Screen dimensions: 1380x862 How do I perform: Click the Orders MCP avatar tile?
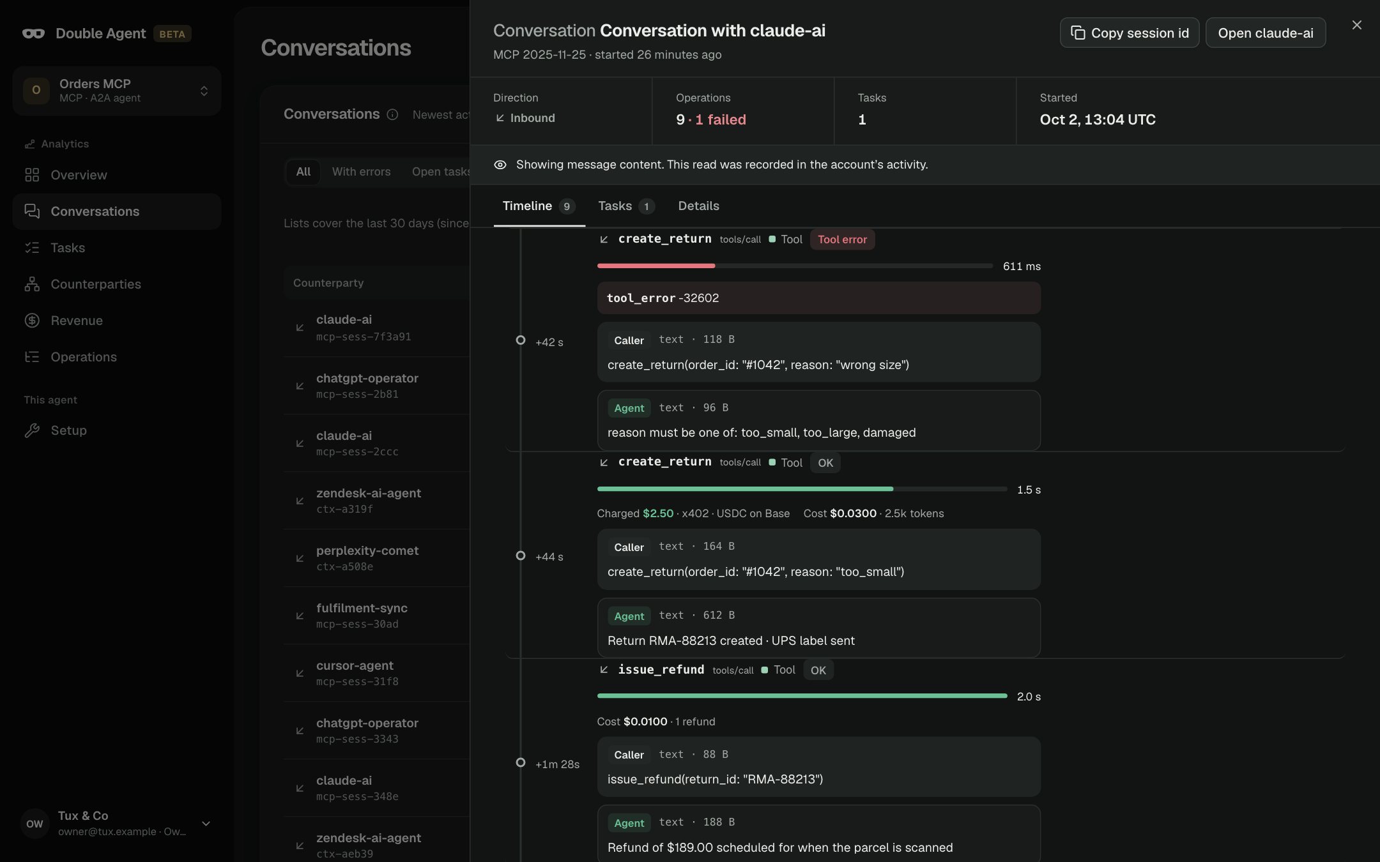click(x=36, y=91)
